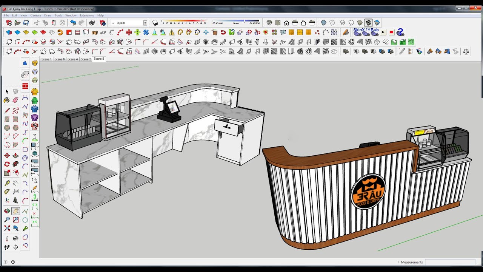Open the File menu
This screenshot has width=483, height=272.
6,15
